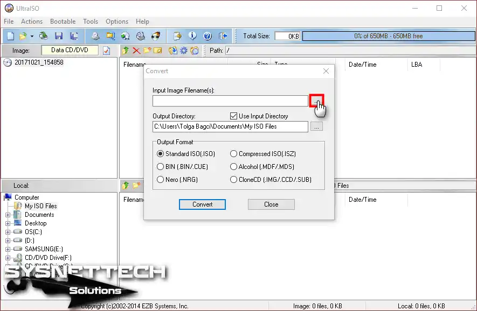The width and height of the screenshot is (477, 311).
Task: Click the blue Help question mark icon
Action: coord(208,36)
